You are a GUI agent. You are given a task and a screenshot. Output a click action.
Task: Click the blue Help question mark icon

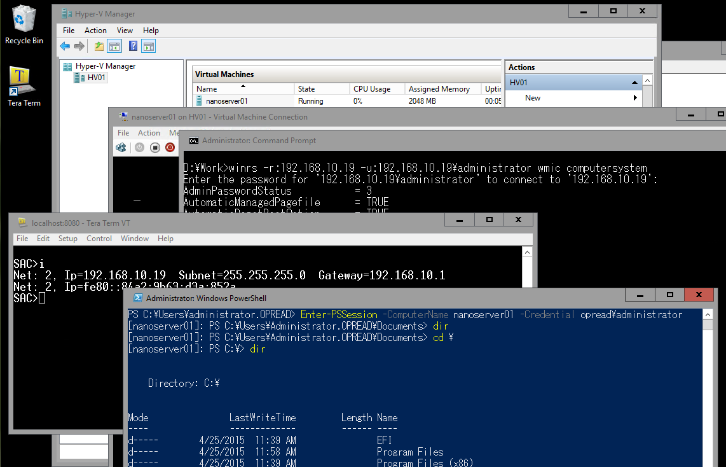click(x=133, y=46)
